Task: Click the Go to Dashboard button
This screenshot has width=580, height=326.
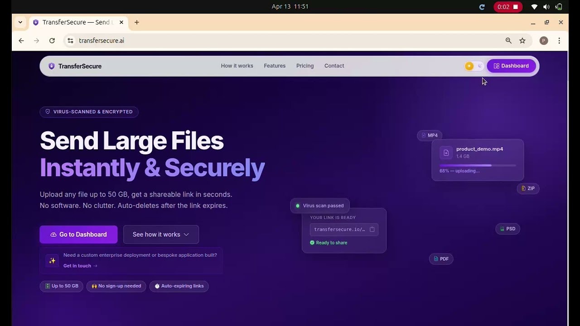Action: tap(78, 234)
